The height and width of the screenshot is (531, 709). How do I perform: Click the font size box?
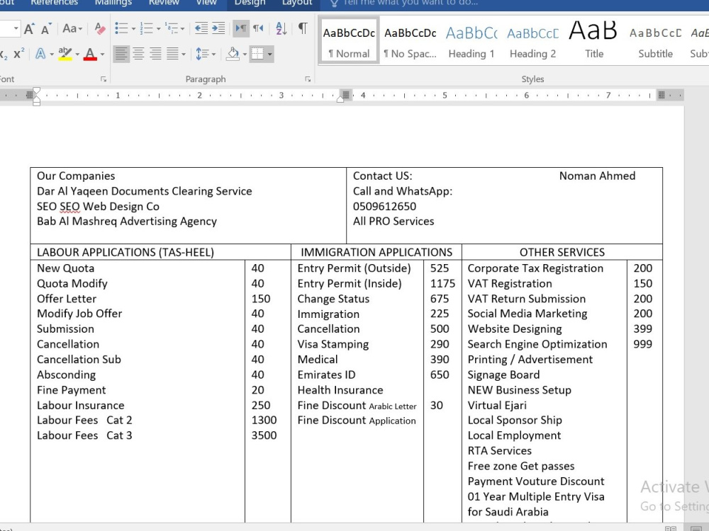[x=9, y=28]
